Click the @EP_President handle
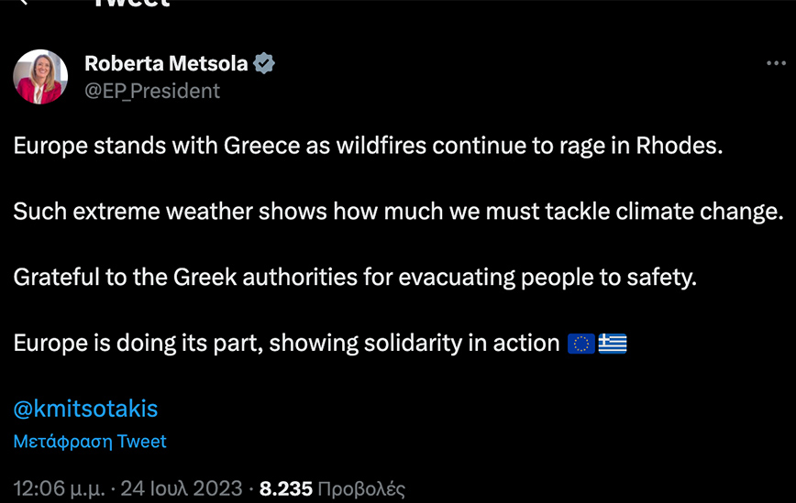The height and width of the screenshot is (503, 796). click(x=152, y=91)
